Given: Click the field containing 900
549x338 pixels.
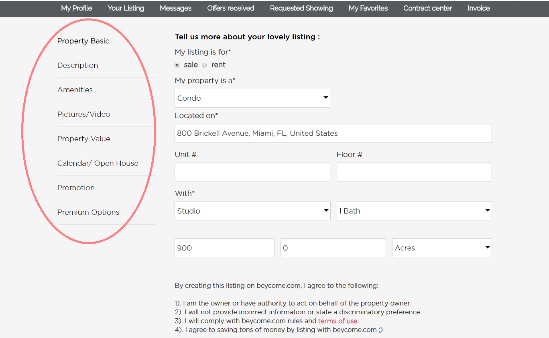Looking at the screenshot, I should pos(224,248).
